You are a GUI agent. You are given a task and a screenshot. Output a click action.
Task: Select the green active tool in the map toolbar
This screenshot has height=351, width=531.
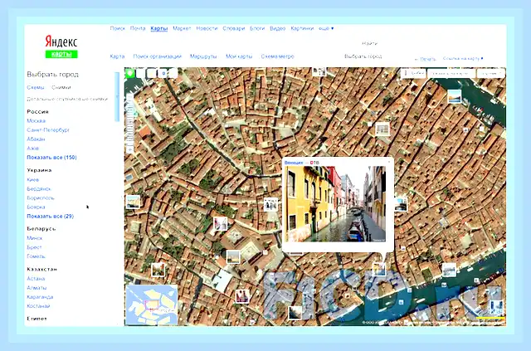[x=130, y=73]
